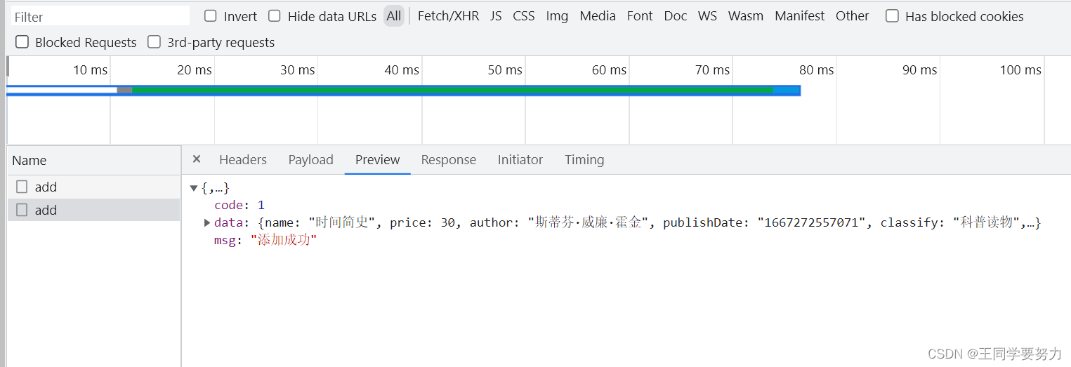Click the msg 添加成功 value

tap(284, 241)
